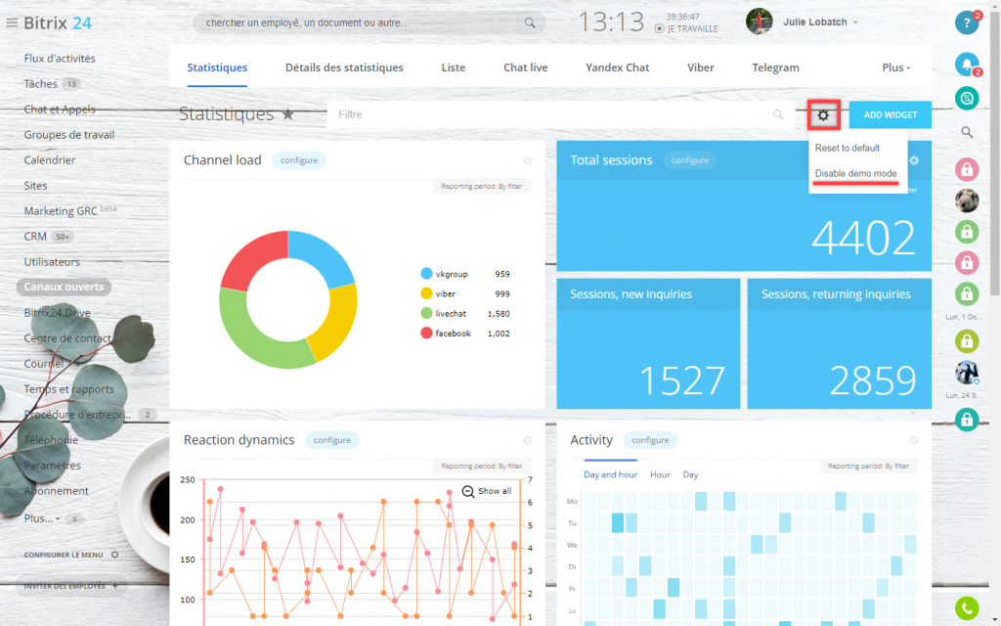Open Reaction dynamics widget gear settings
The height and width of the screenshot is (626, 1001).
click(x=527, y=440)
